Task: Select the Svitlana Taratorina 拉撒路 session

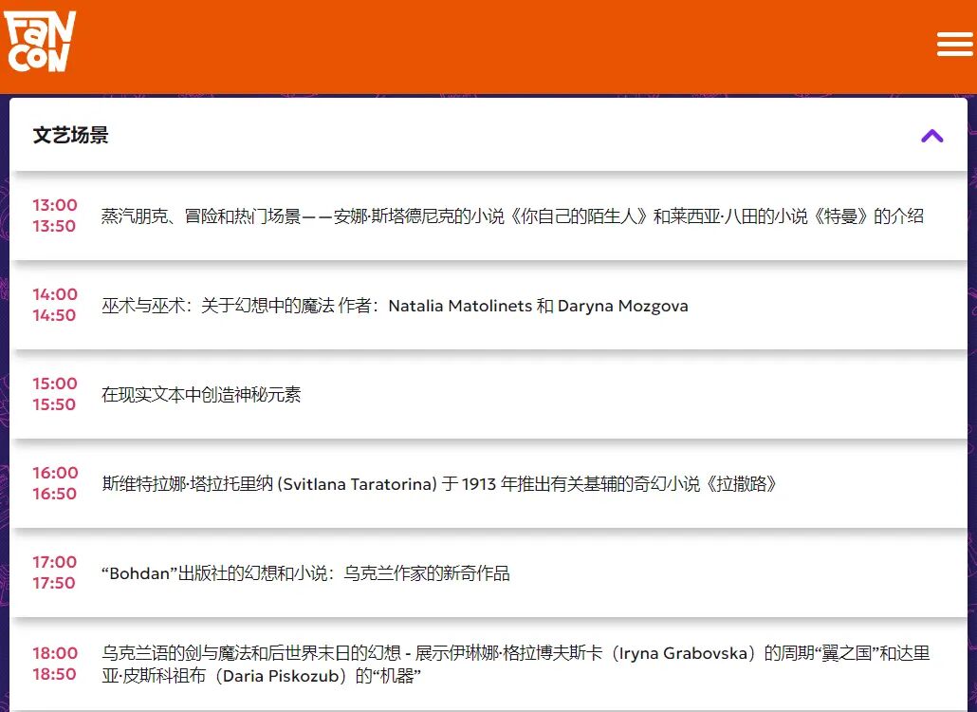Action: click(x=440, y=484)
